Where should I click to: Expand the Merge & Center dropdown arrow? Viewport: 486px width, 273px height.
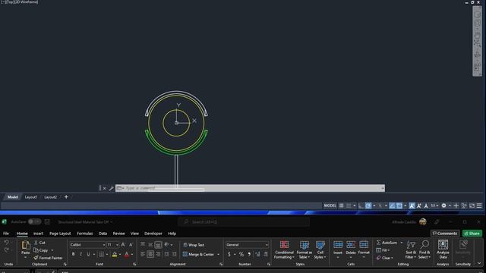point(218,255)
